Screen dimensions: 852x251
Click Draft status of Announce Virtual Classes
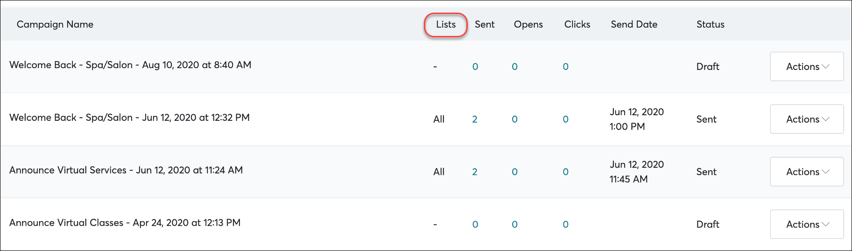tap(708, 224)
